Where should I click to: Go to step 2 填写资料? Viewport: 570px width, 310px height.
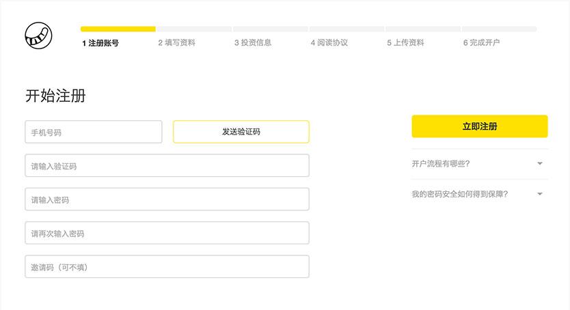click(176, 42)
